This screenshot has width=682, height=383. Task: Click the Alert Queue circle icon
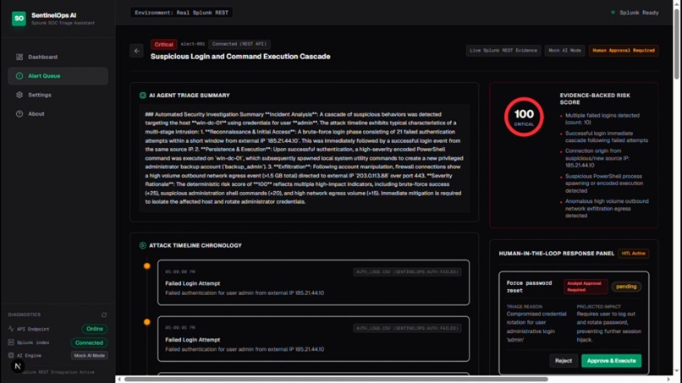[x=19, y=75]
